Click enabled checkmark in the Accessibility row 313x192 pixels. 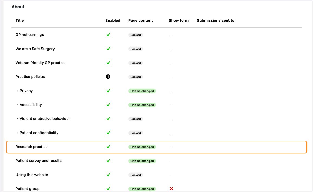108,105
